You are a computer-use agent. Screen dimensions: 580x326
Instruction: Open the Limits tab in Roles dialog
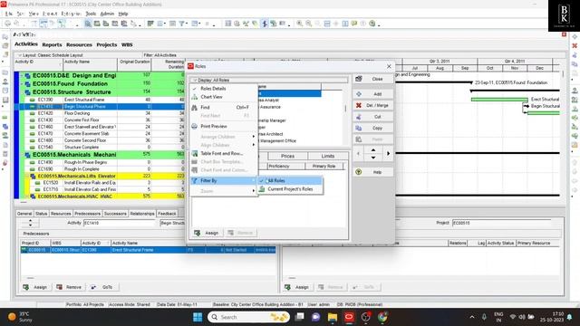tap(328, 156)
